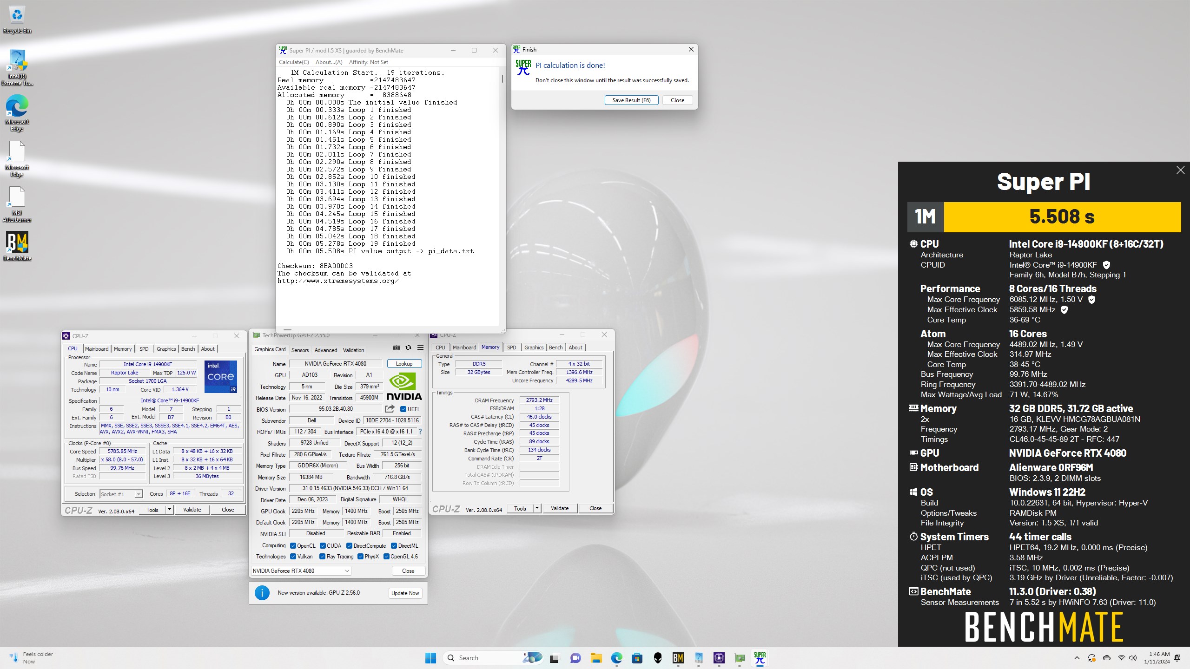Image resolution: width=1190 pixels, height=669 pixels.
Task: Open Task View from taskbar
Action: (x=554, y=658)
